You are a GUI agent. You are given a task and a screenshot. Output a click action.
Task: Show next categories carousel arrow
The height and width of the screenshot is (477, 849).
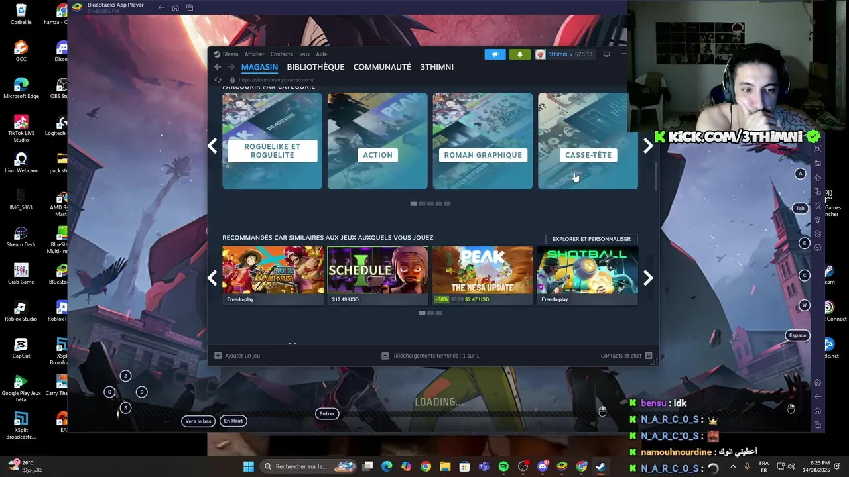[648, 146]
